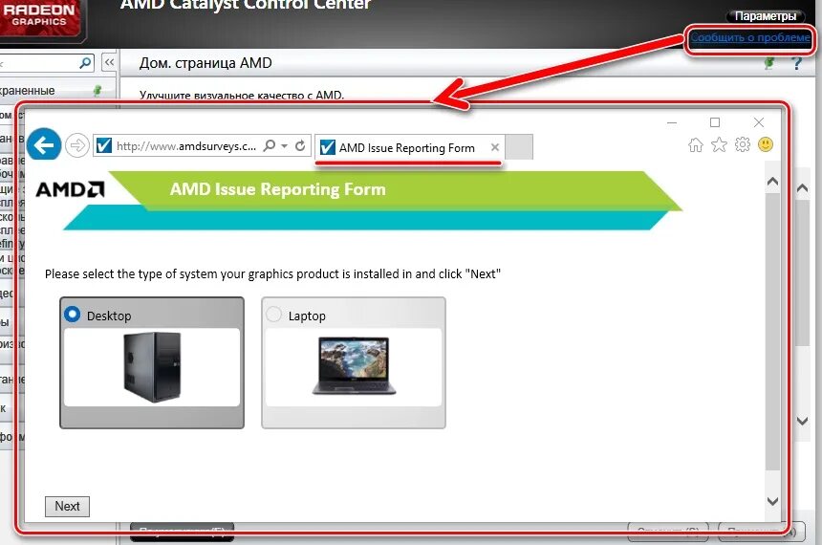822x545 pixels.
Task: Click the pin icon beside сохраненные
Action: [x=97, y=90]
